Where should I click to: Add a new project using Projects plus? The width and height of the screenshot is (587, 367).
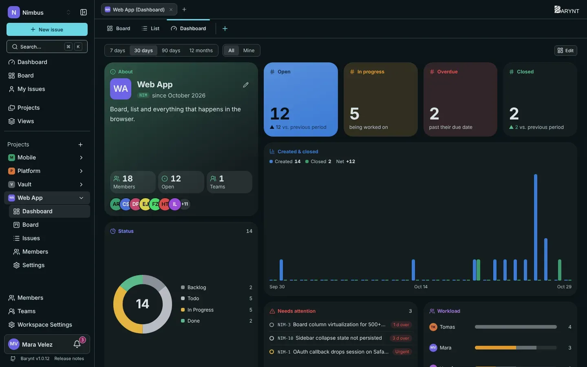[x=80, y=144]
